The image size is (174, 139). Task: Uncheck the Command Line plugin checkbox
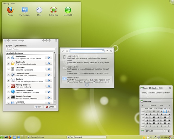[8, 75]
